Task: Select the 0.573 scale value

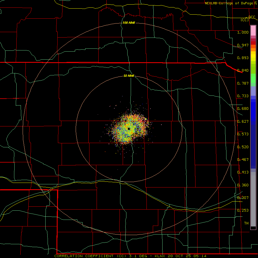Action: click(x=243, y=134)
